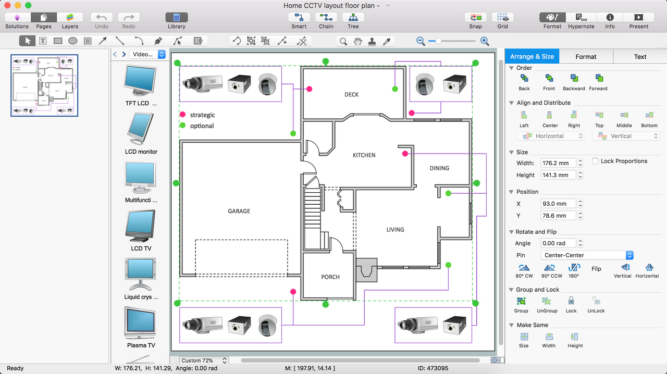
Task: Collapse the Align and Distribute section
Action: (x=512, y=103)
